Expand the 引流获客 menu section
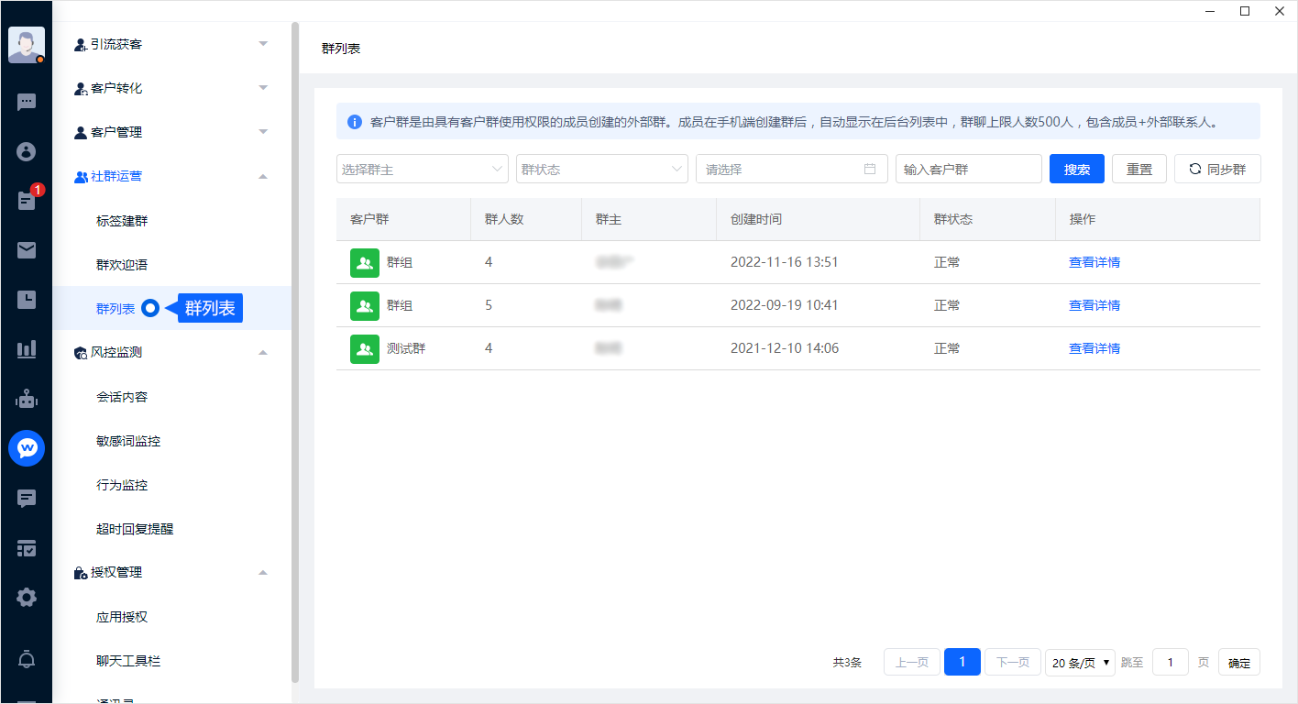1298x704 pixels. click(263, 44)
